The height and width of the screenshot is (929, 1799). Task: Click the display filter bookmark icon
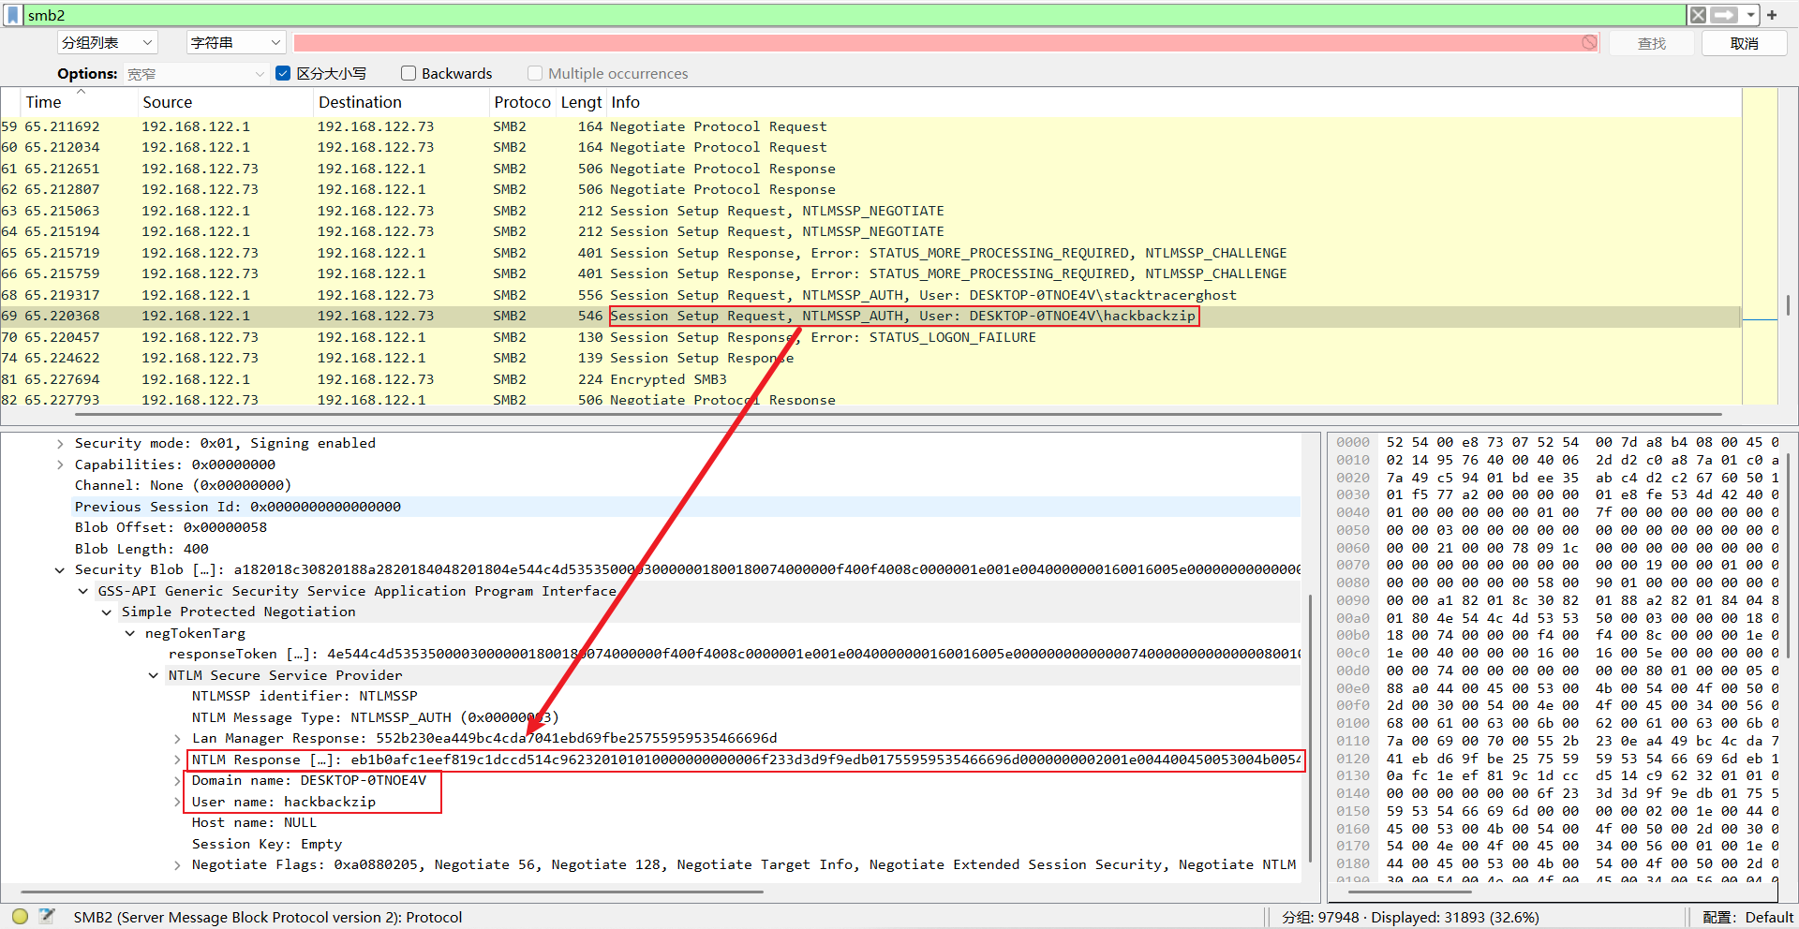(13, 15)
